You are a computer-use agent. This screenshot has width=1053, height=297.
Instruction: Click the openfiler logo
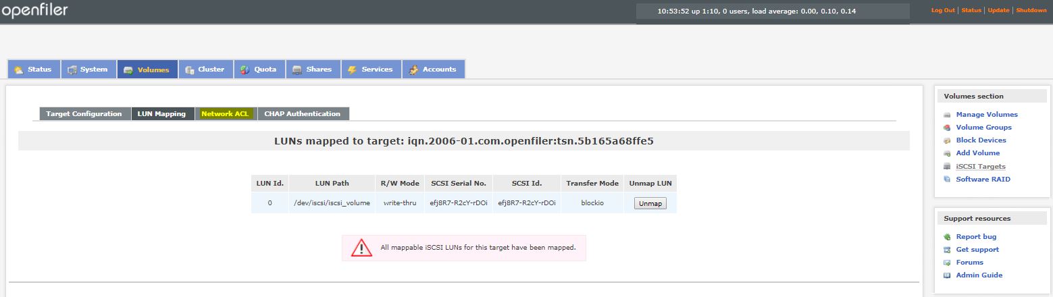click(34, 11)
